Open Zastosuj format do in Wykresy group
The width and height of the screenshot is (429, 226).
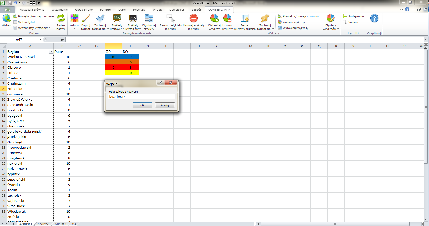(x=265, y=22)
